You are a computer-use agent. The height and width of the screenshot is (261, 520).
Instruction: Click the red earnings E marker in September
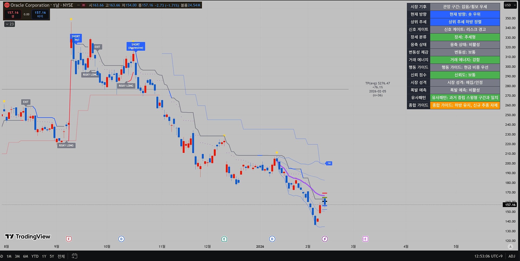point(69,239)
